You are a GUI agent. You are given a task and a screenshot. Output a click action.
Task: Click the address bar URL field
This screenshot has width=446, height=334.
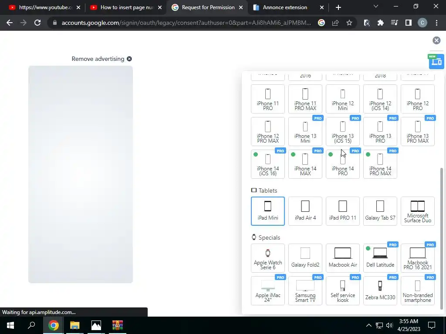186,23
